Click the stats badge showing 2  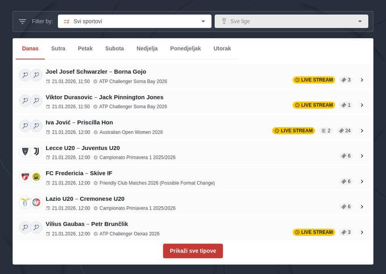coord(326,131)
